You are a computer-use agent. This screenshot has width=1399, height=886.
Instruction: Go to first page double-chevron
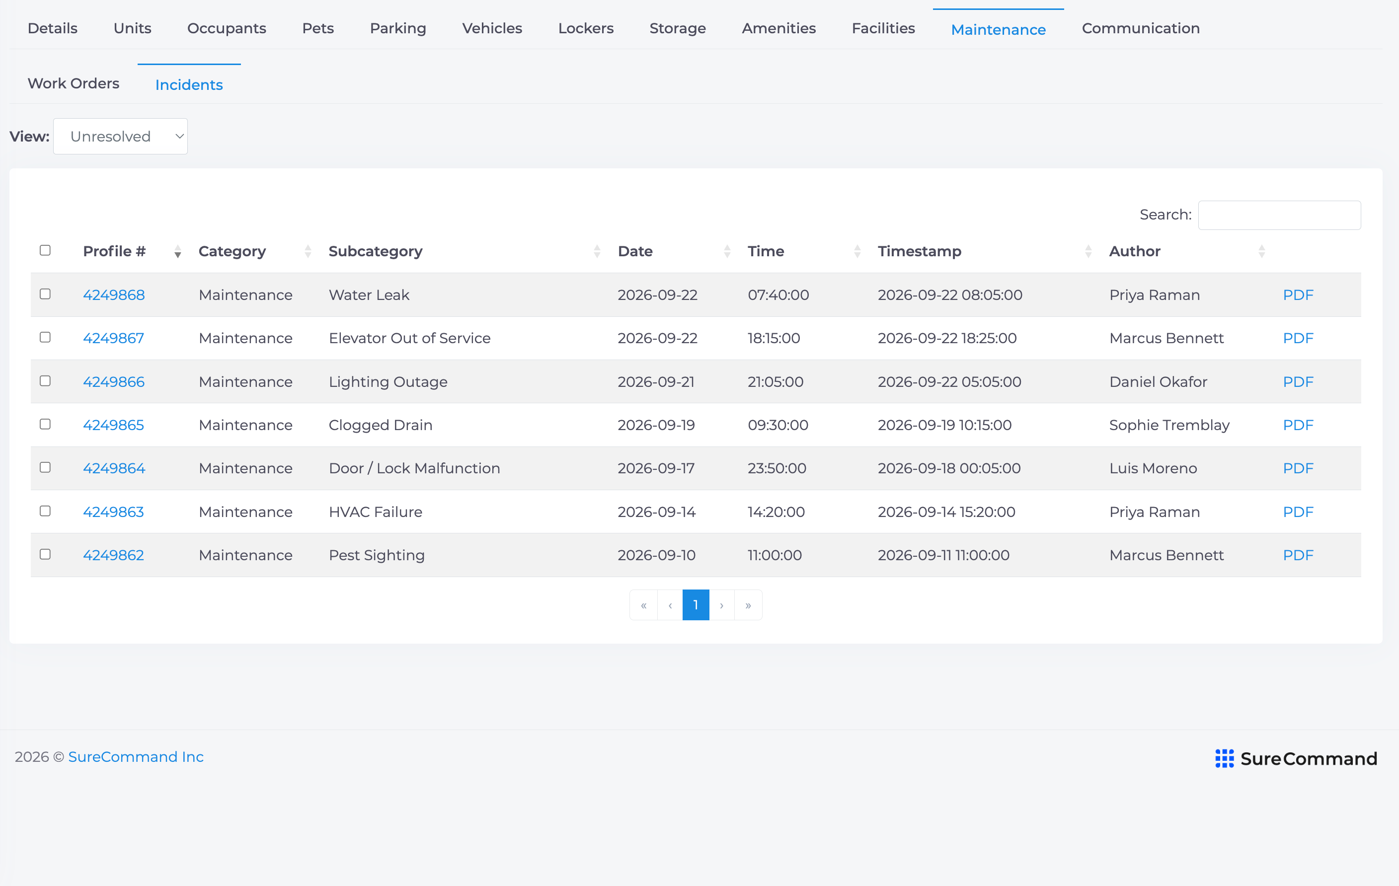[x=644, y=605]
